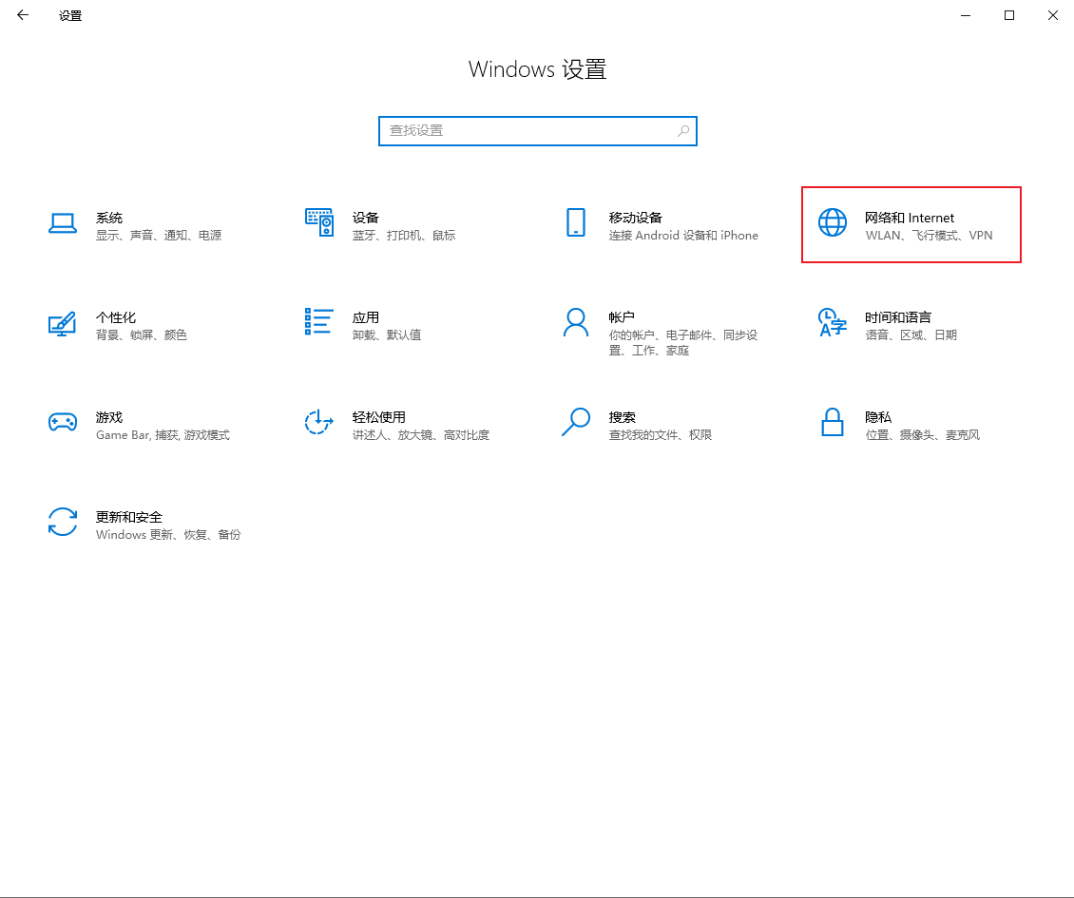This screenshot has width=1074, height=898.
Task: Open the 搜索 magnifying glass icon
Action: pos(576,422)
